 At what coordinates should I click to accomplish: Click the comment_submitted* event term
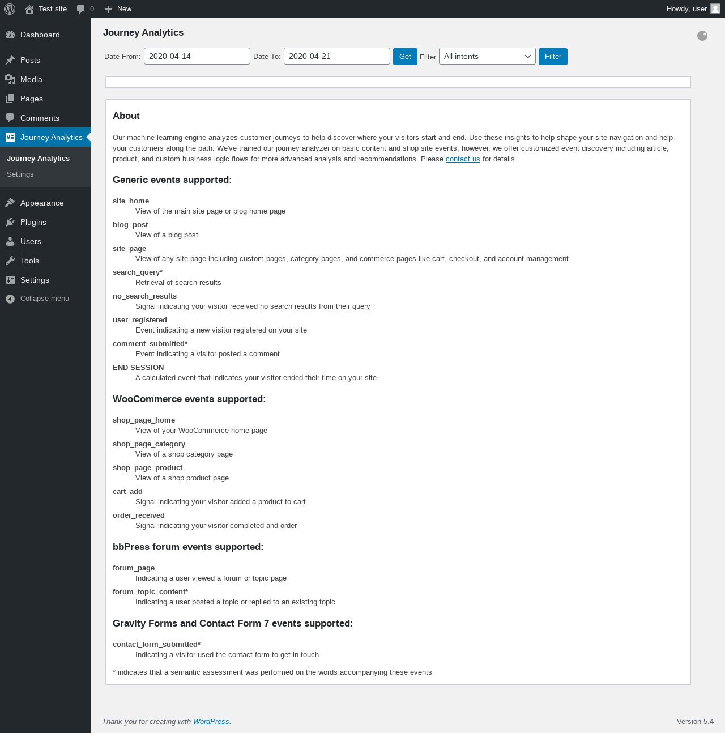pyautogui.click(x=150, y=344)
